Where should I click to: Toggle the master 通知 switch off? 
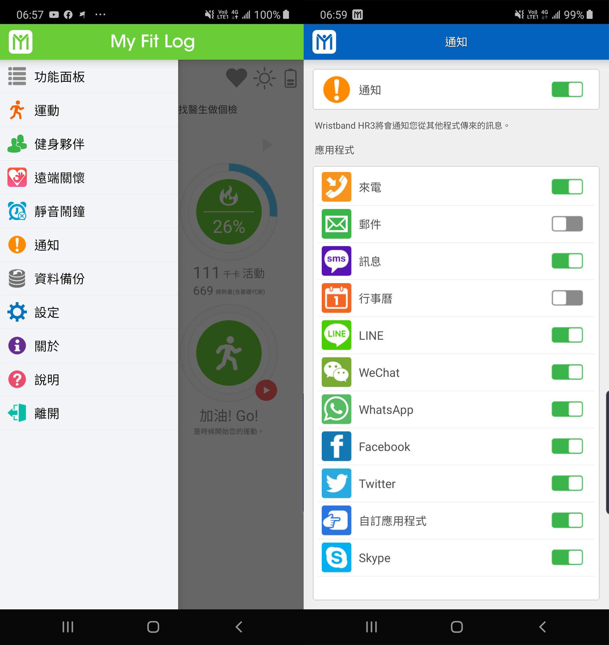coord(567,90)
